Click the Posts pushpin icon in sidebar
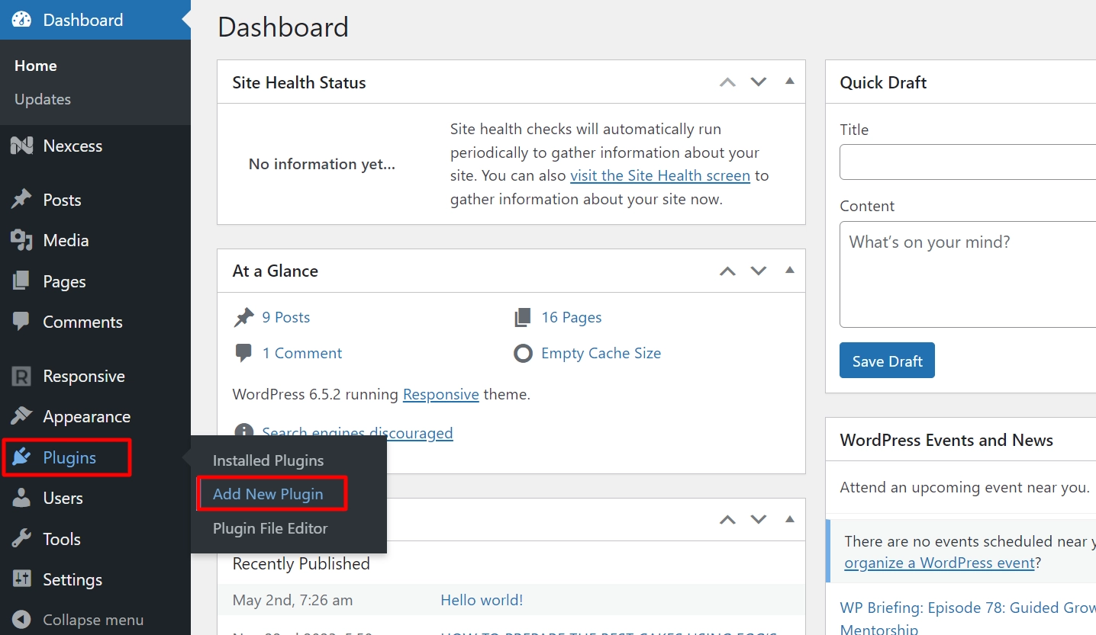Image resolution: width=1096 pixels, height=635 pixels. [x=21, y=200]
